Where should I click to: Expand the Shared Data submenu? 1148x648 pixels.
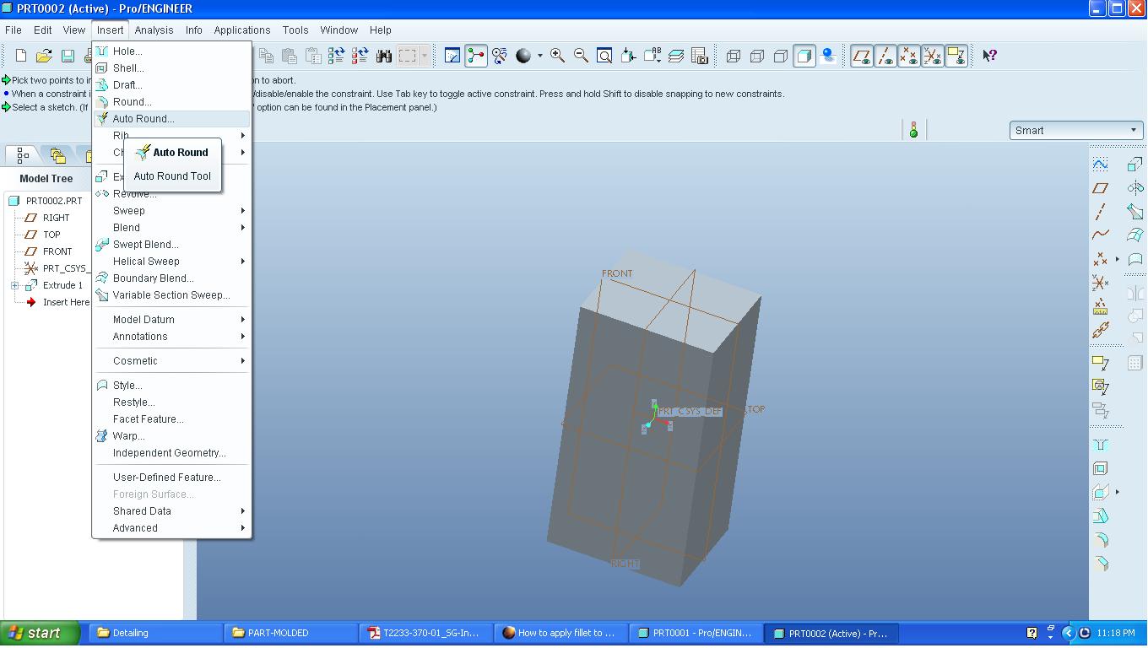(x=171, y=511)
